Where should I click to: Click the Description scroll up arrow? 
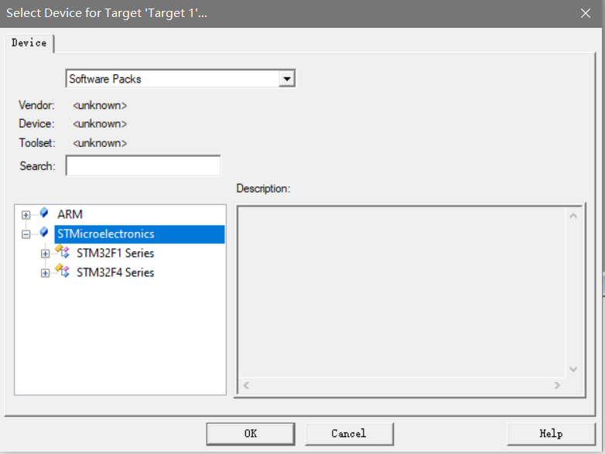coord(573,216)
